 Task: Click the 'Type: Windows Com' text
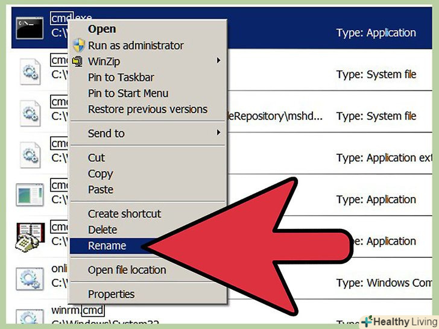tap(384, 283)
